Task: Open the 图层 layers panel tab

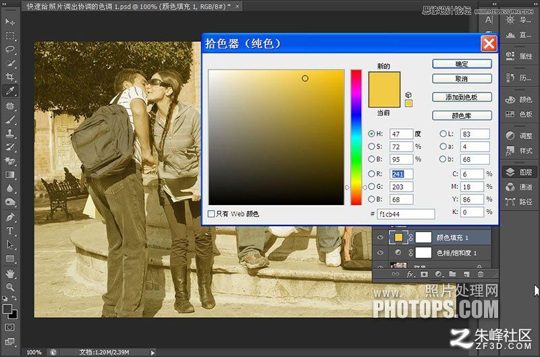Action: (520, 172)
